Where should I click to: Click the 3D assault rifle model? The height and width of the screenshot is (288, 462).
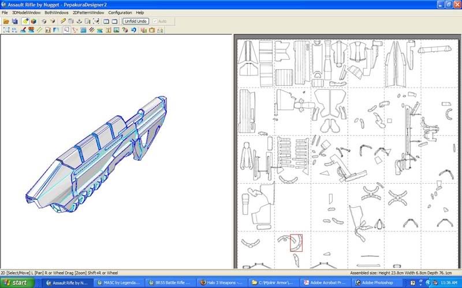point(97,154)
